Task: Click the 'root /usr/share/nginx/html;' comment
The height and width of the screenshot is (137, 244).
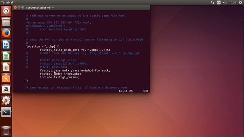Action: (x=63, y=29)
